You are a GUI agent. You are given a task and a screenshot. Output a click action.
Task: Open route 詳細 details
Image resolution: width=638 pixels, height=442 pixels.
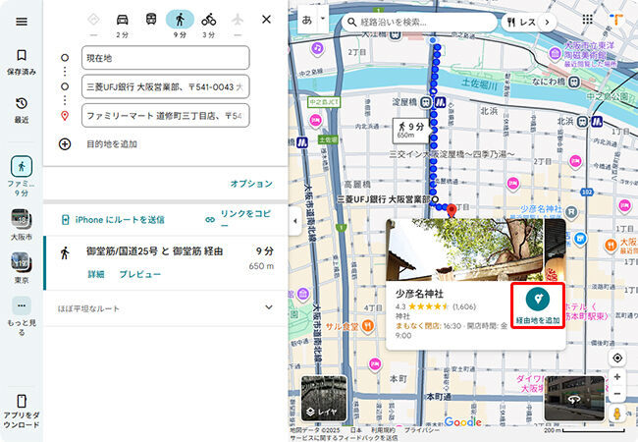point(96,274)
